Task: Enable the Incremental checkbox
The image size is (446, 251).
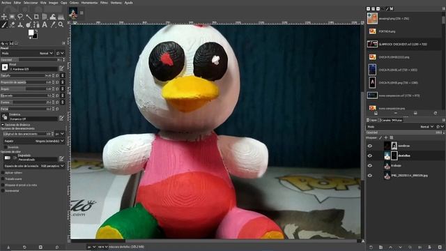Action: (x=3, y=191)
